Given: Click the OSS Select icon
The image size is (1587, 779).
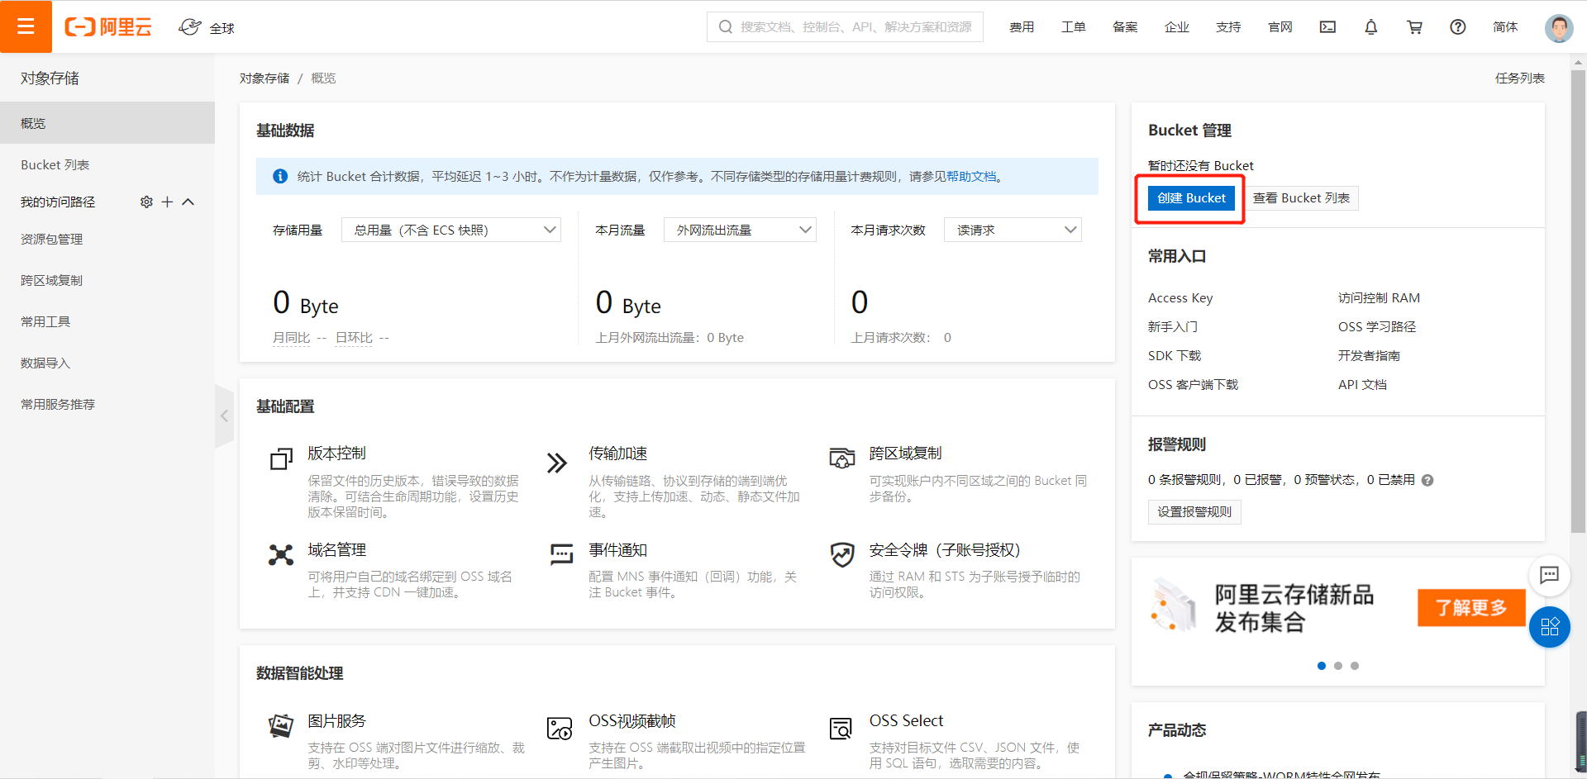Looking at the screenshot, I should 841,729.
